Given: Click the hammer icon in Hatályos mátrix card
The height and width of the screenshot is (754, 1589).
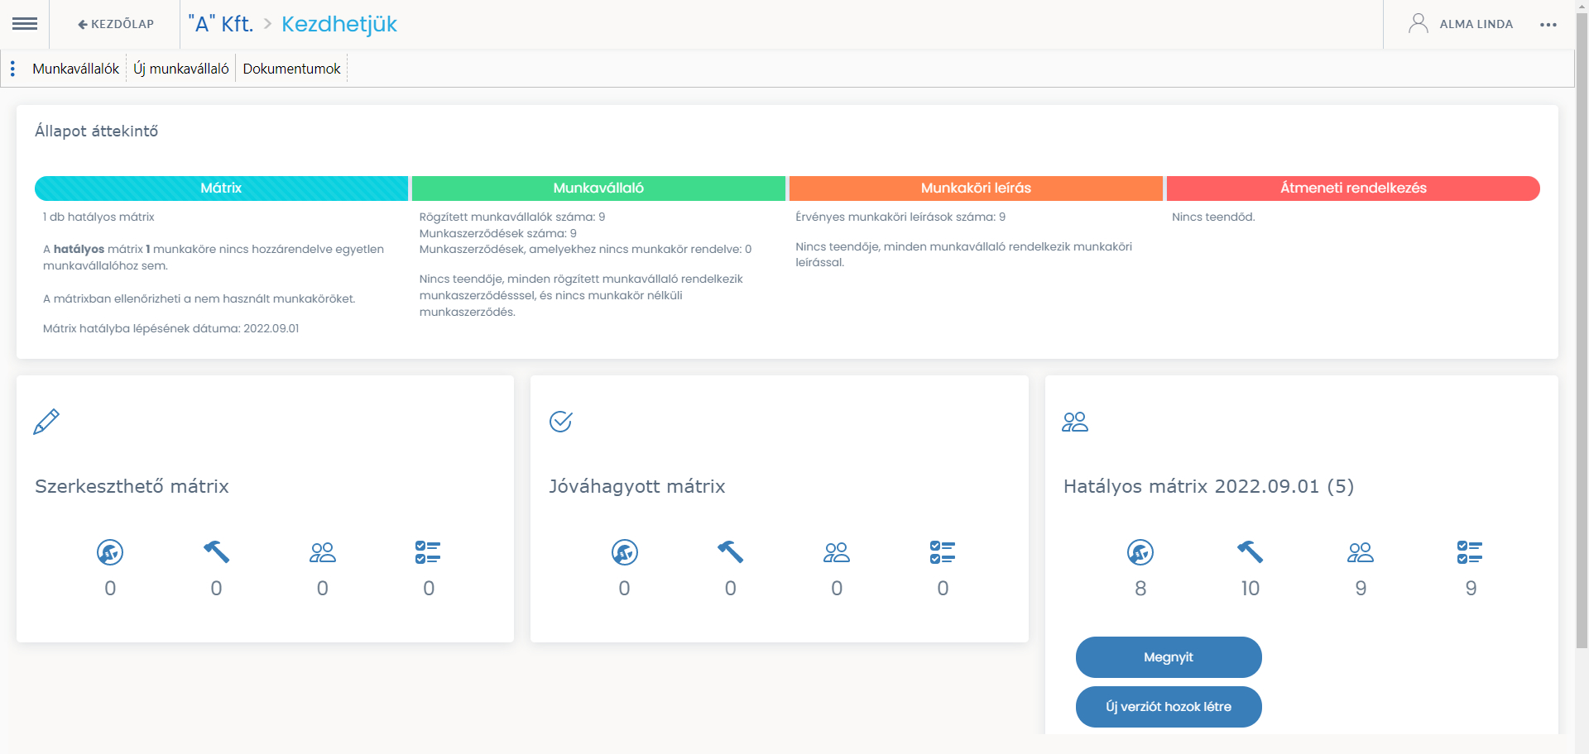Looking at the screenshot, I should point(1250,551).
